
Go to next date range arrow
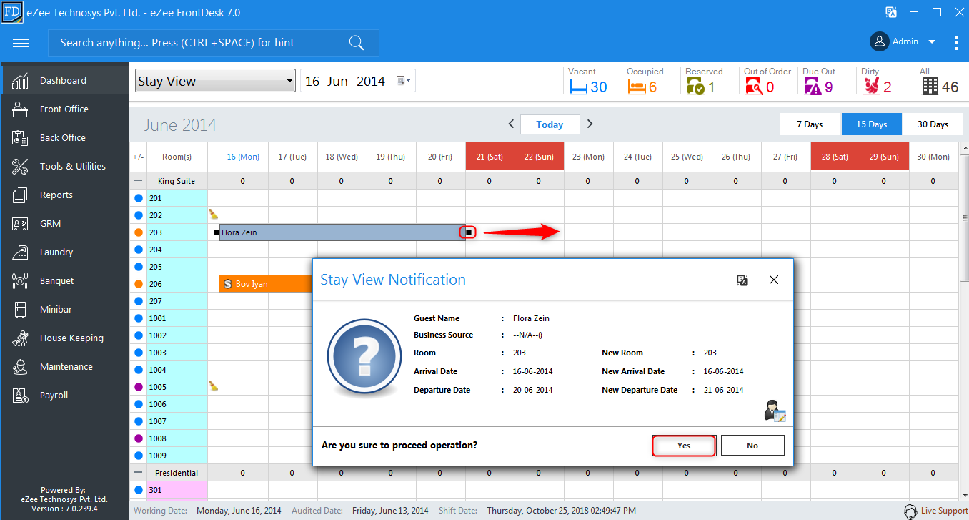pos(590,124)
